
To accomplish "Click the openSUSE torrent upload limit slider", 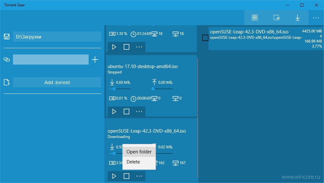I will 164,153.
